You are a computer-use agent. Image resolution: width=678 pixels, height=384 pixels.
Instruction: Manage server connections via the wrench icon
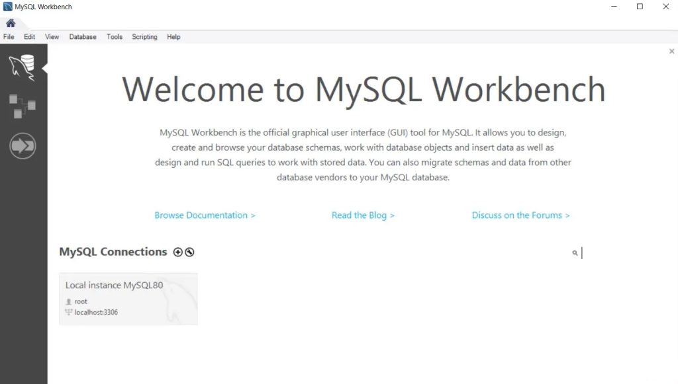pyautogui.click(x=191, y=252)
